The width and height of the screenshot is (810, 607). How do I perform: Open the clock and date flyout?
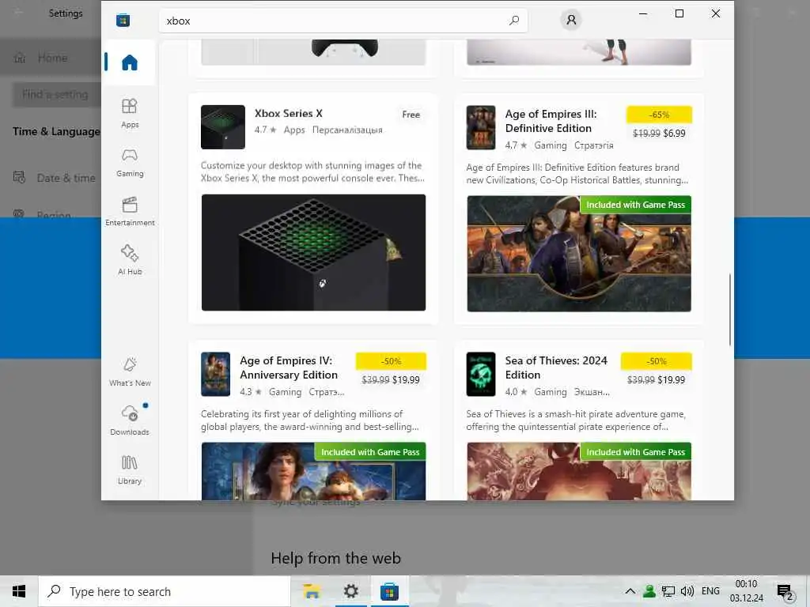pyautogui.click(x=747, y=591)
